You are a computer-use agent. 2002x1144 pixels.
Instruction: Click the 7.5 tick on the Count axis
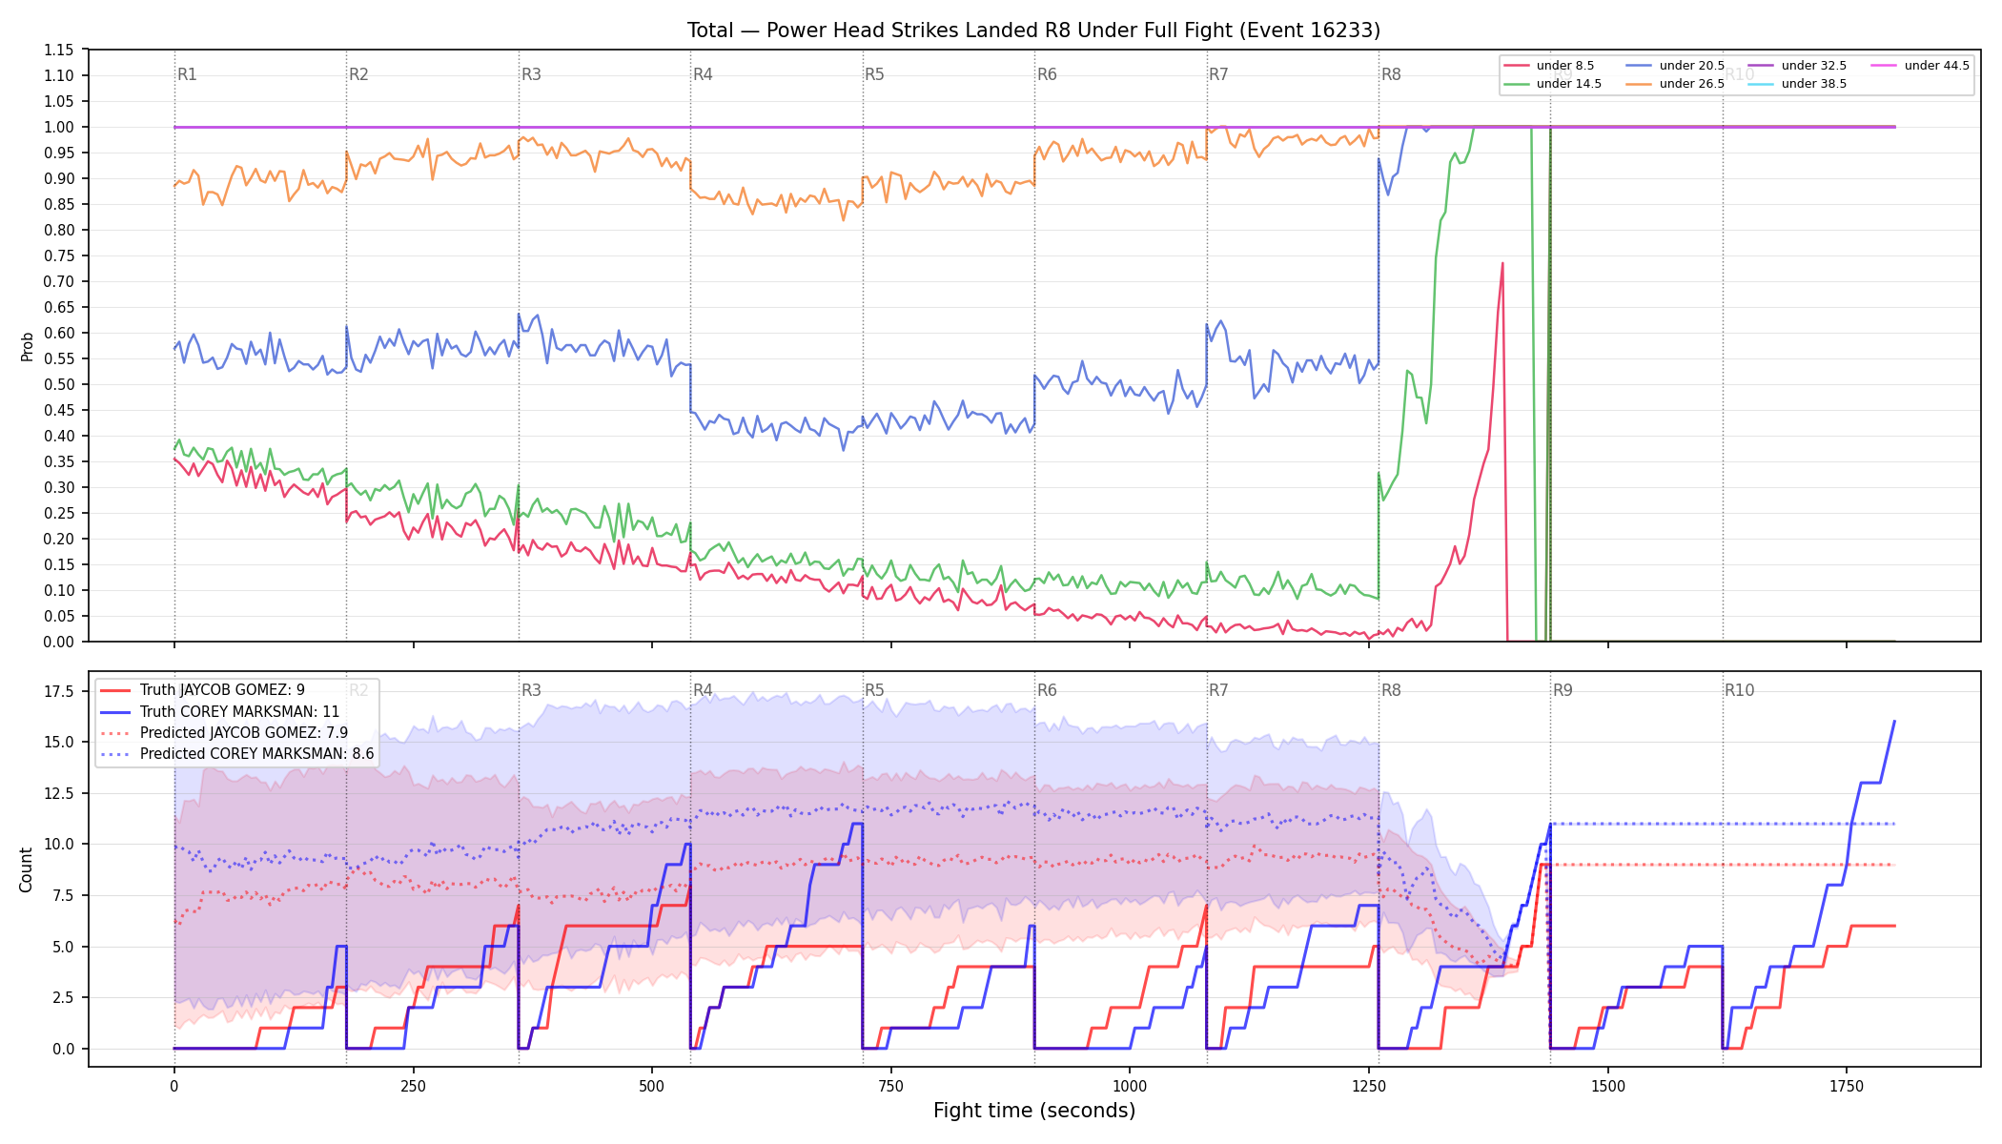[63, 895]
